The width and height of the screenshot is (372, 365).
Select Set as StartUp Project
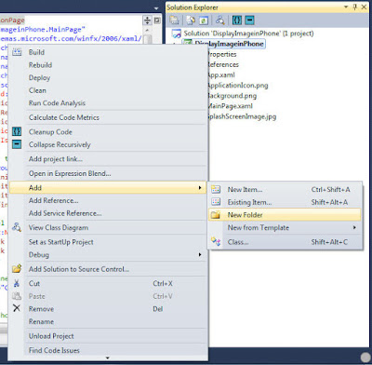click(108, 242)
